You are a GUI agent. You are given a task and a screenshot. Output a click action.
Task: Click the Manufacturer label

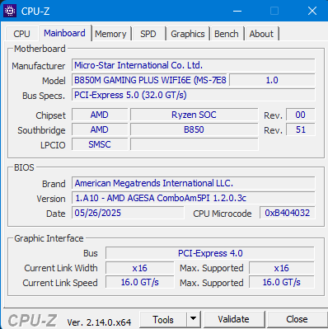39,66
